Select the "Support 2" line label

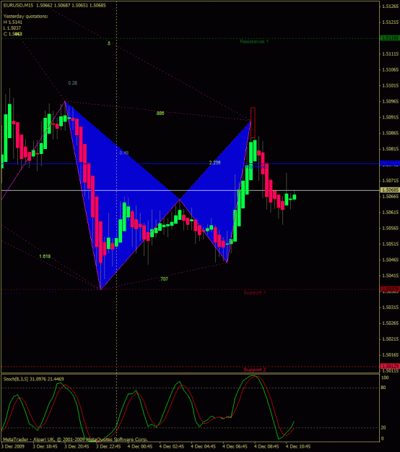tap(255, 370)
